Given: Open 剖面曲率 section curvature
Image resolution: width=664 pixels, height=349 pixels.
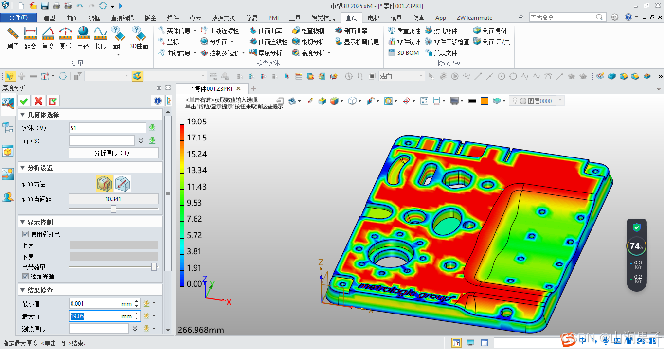Looking at the screenshot, I should click(351, 31).
